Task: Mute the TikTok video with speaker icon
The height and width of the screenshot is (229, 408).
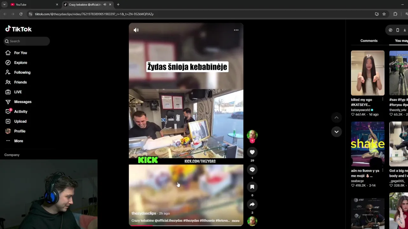Action: (x=136, y=30)
